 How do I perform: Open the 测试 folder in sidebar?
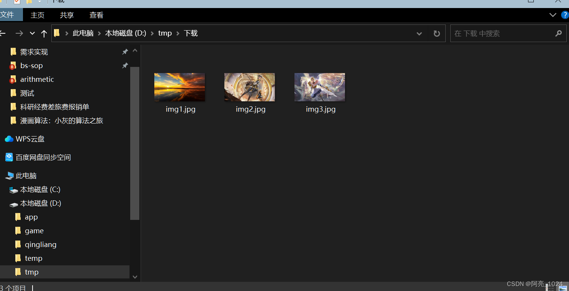(27, 93)
